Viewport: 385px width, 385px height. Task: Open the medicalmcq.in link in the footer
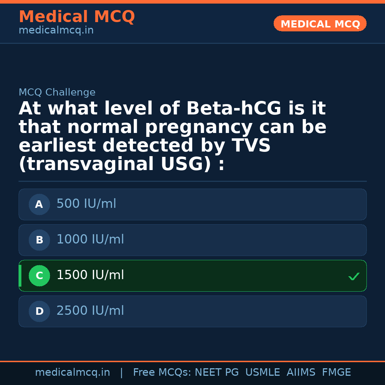click(72, 373)
